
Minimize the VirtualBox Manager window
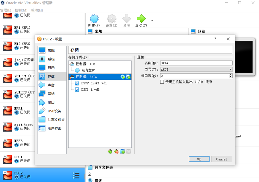coord(226,3)
